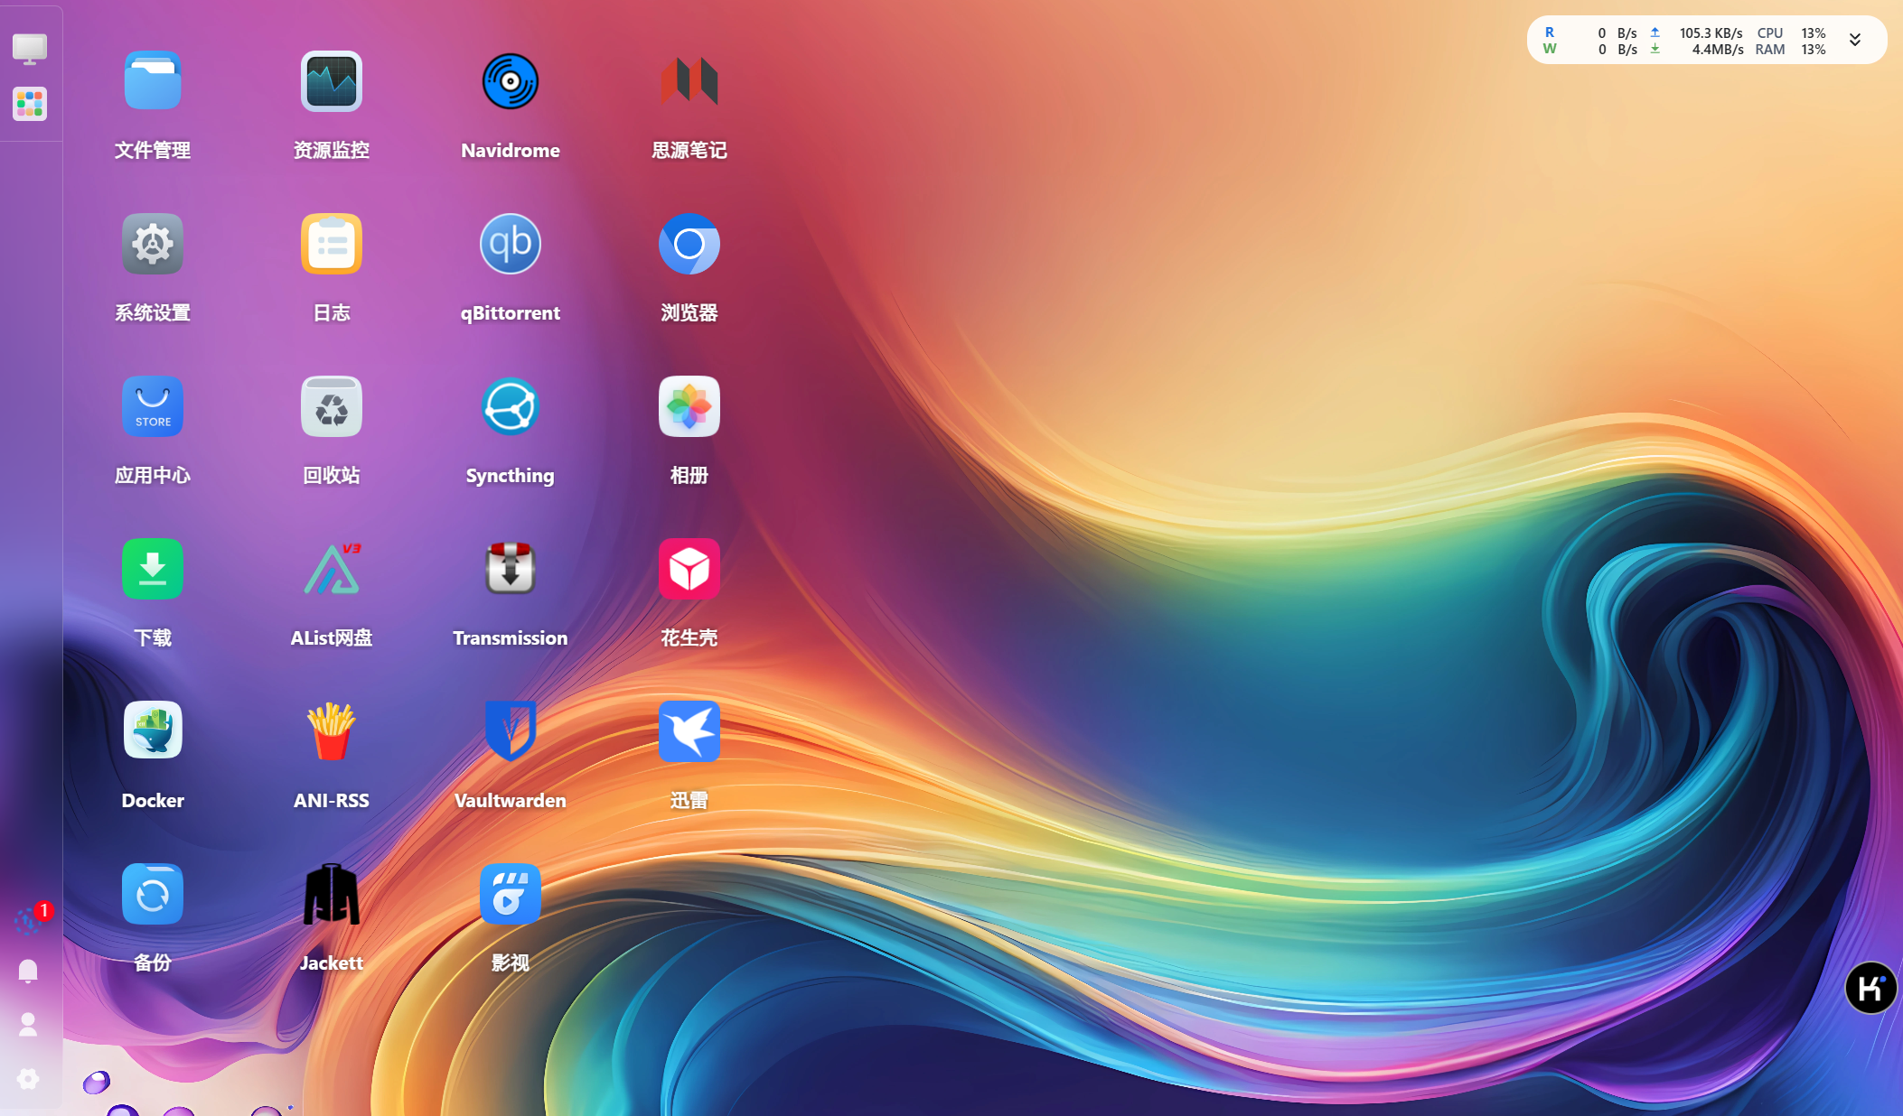Open the sidebar settings gear
Image resolution: width=1903 pixels, height=1116 pixels.
tap(28, 1079)
